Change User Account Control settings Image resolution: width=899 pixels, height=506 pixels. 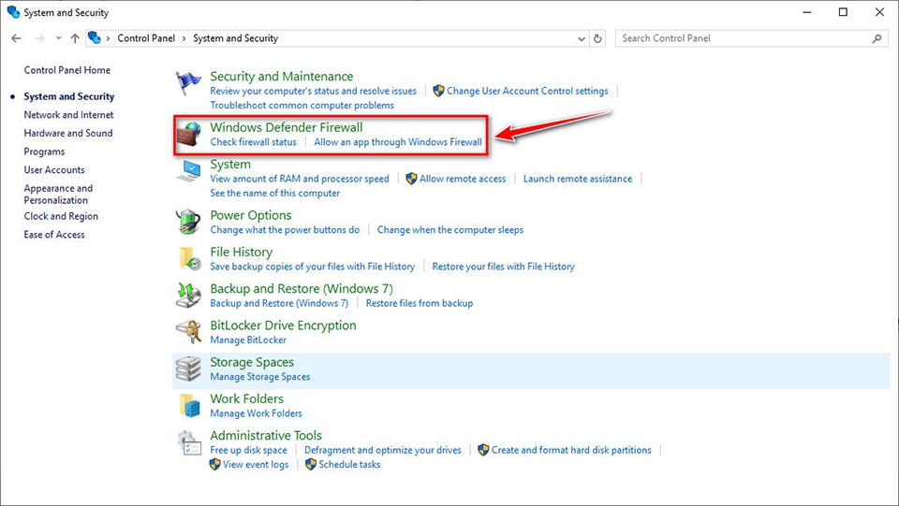527,91
